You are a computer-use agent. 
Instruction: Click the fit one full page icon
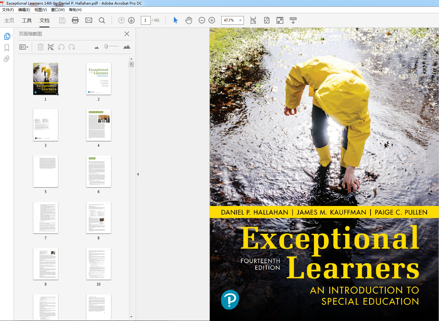pyautogui.click(x=267, y=20)
